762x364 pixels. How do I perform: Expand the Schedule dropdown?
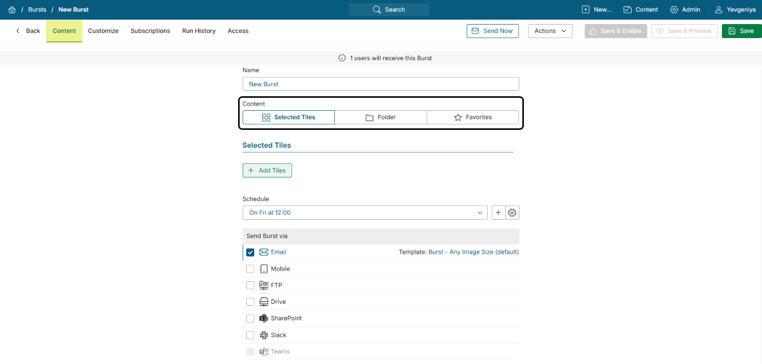pos(364,213)
